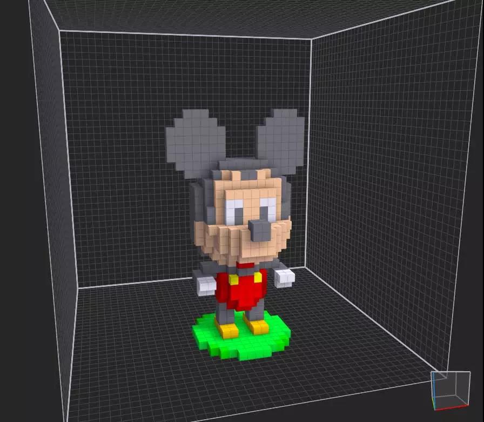
Task: Click the view orientation cube gizmo
Action: tap(451, 391)
